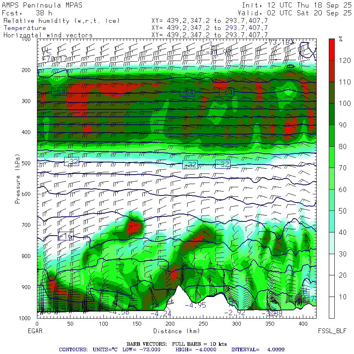Click the 900 hPa pressure axis label
Viewport: 354px width, 354px height.
tap(26, 287)
